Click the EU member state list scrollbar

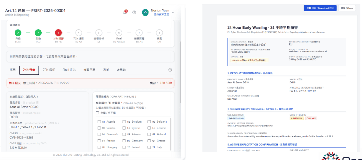point(171,134)
